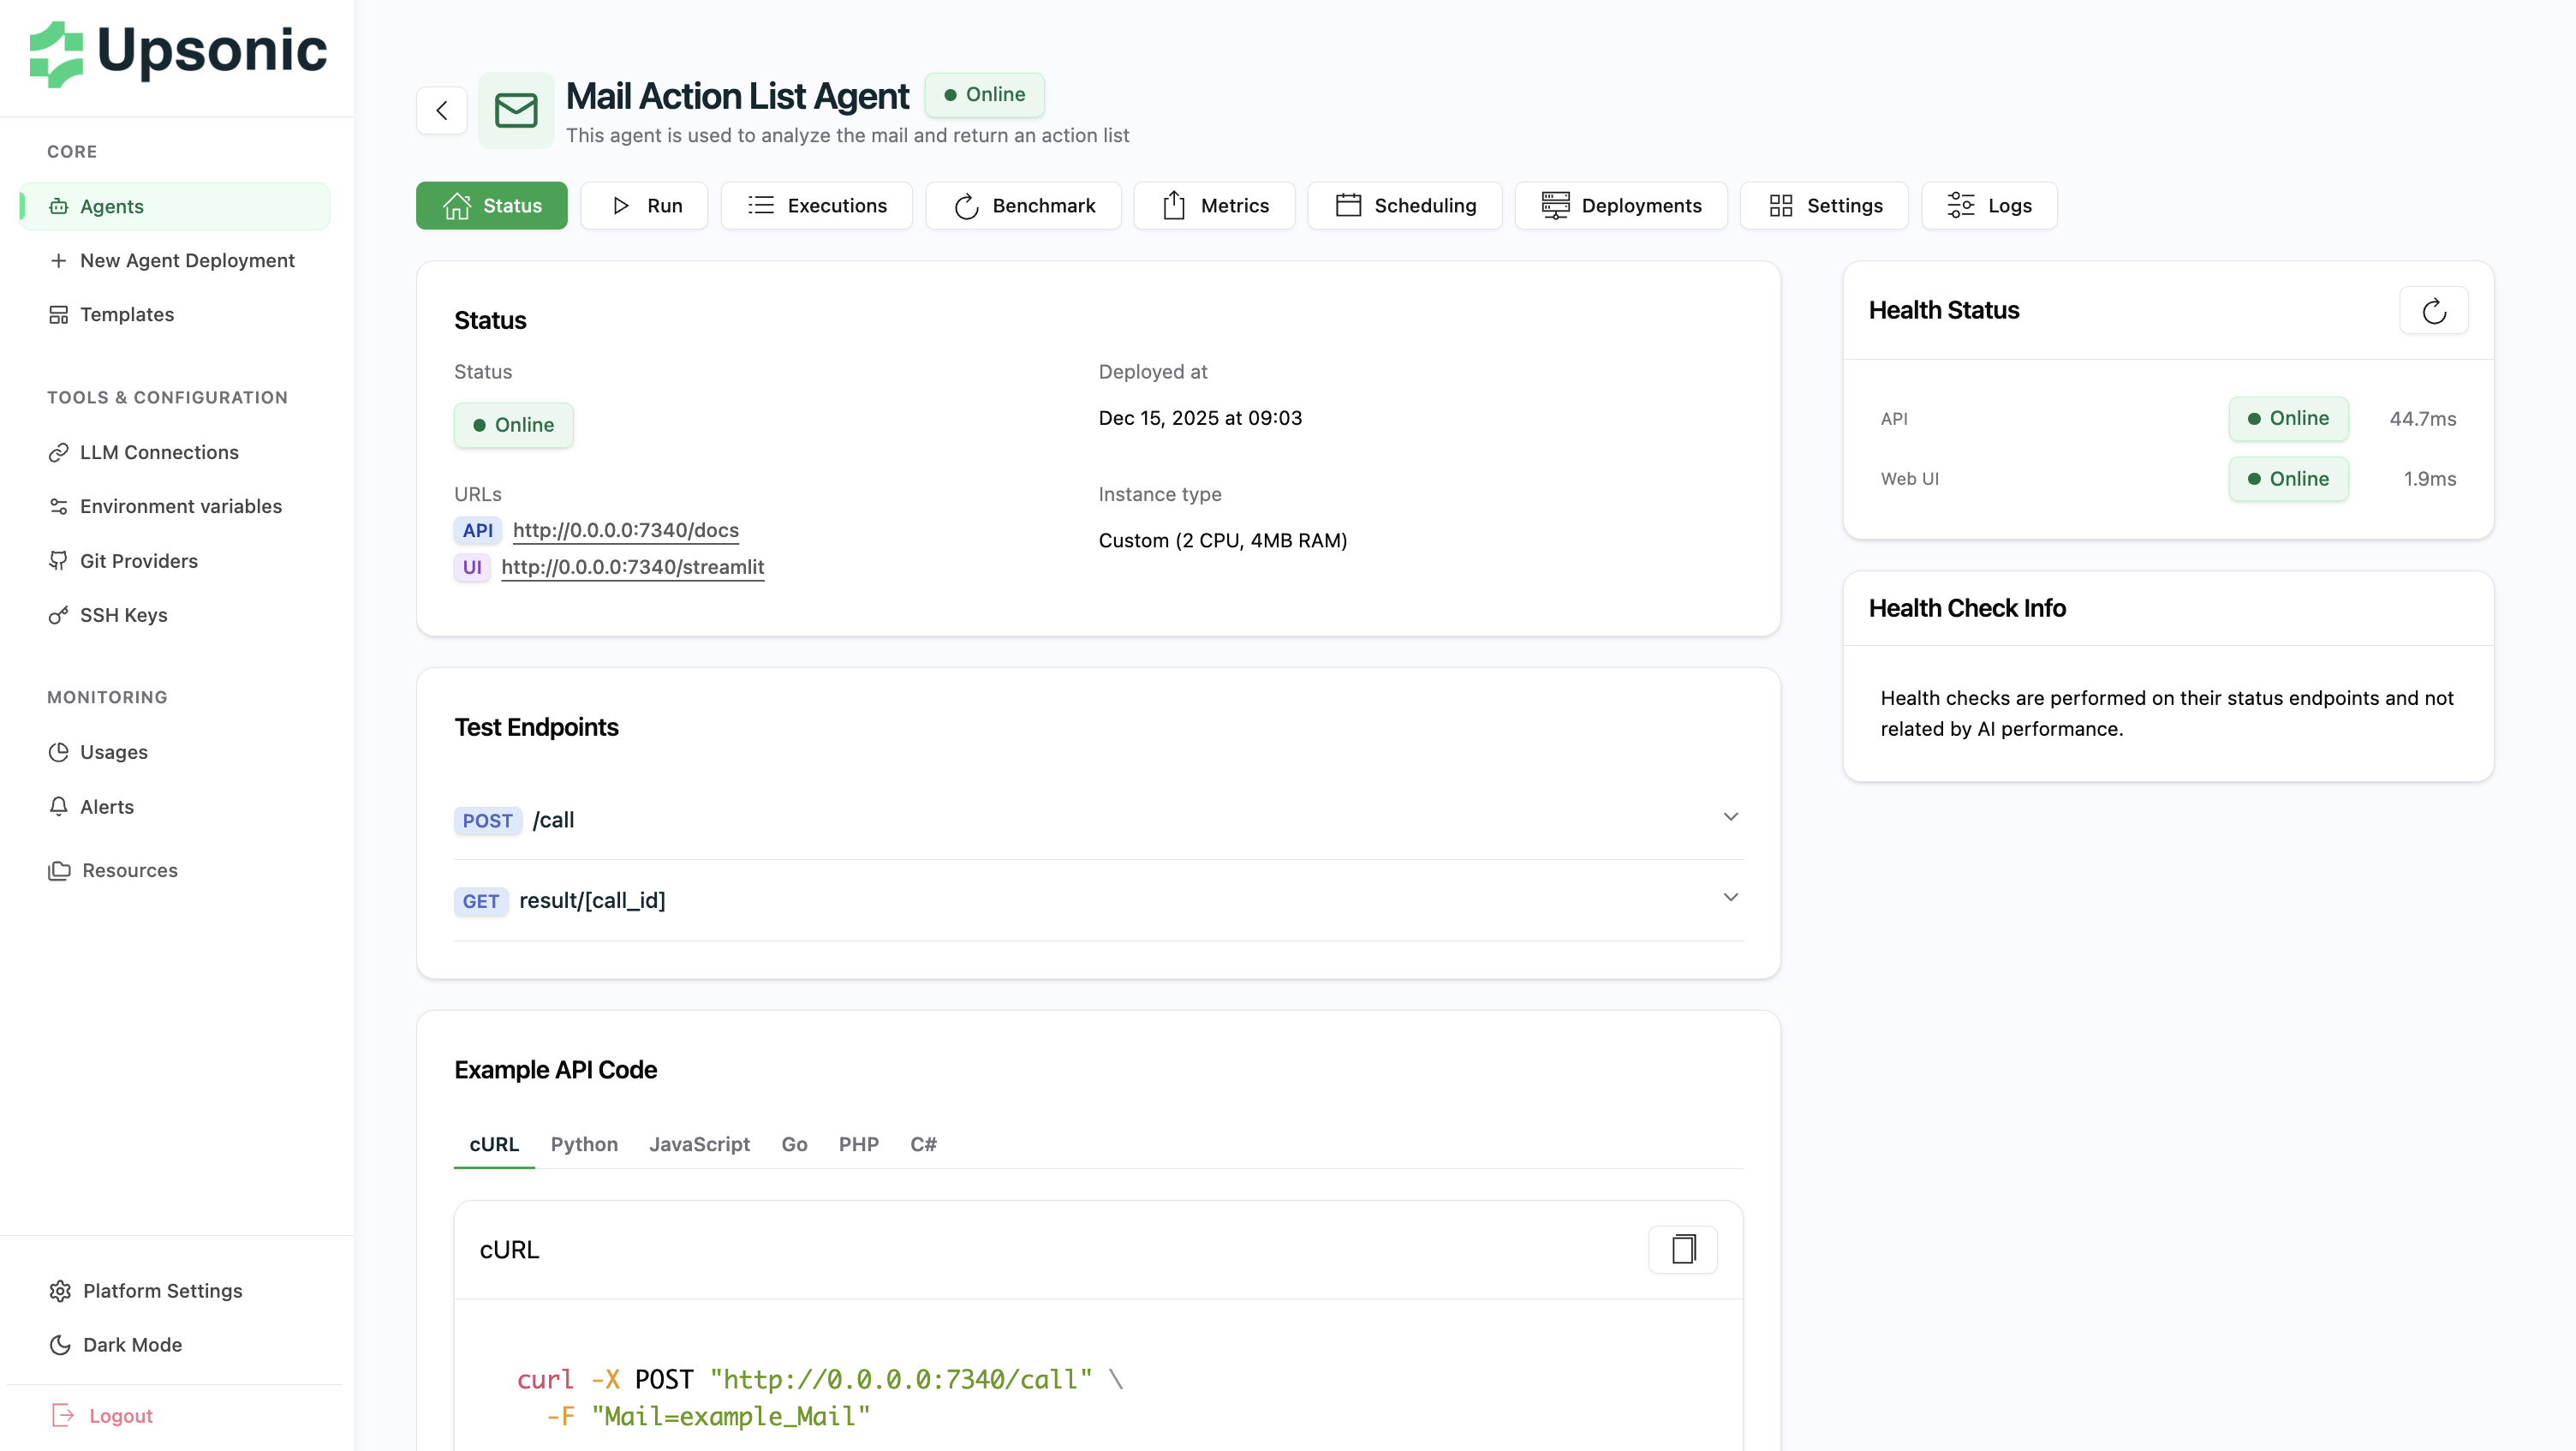The width and height of the screenshot is (2576, 1451).
Task: Switch to the Metrics tab
Action: pos(1214,205)
